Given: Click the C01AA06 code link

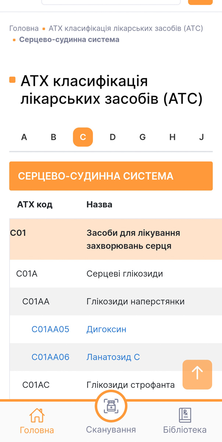Looking at the screenshot, I should [x=50, y=357].
